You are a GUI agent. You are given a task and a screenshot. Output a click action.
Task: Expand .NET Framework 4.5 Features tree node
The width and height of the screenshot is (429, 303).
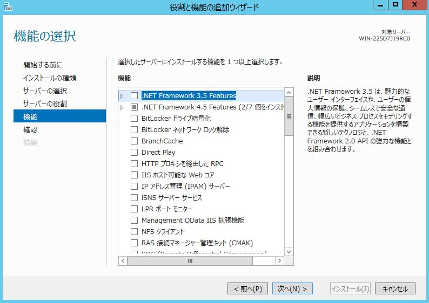point(122,107)
